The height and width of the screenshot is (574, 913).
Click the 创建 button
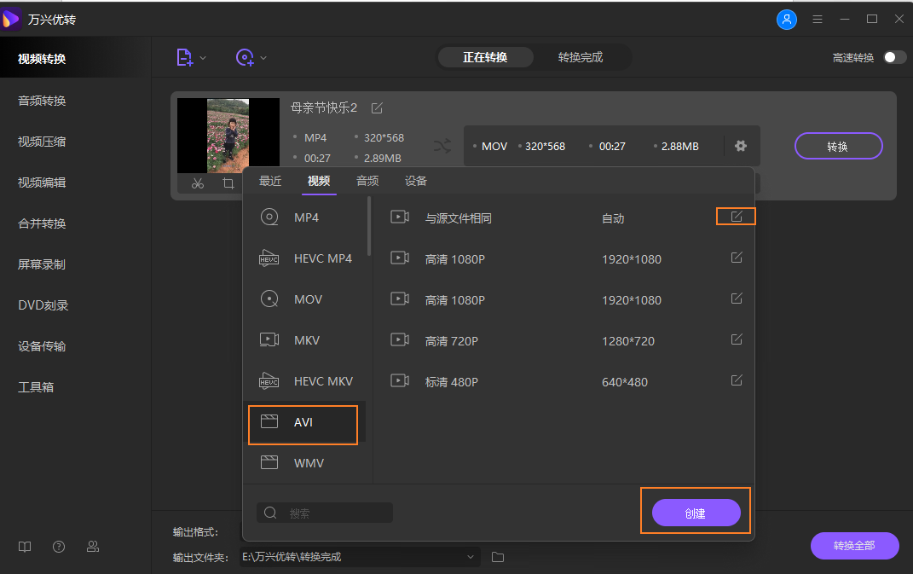pyautogui.click(x=695, y=512)
